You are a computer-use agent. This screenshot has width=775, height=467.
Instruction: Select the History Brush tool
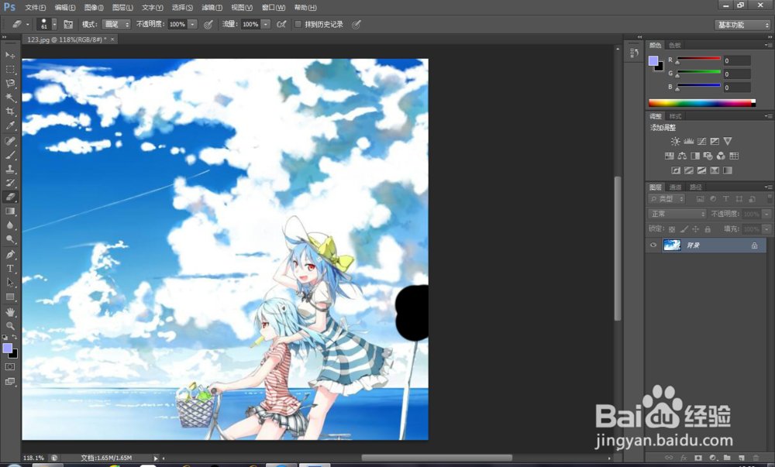point(10,183)
